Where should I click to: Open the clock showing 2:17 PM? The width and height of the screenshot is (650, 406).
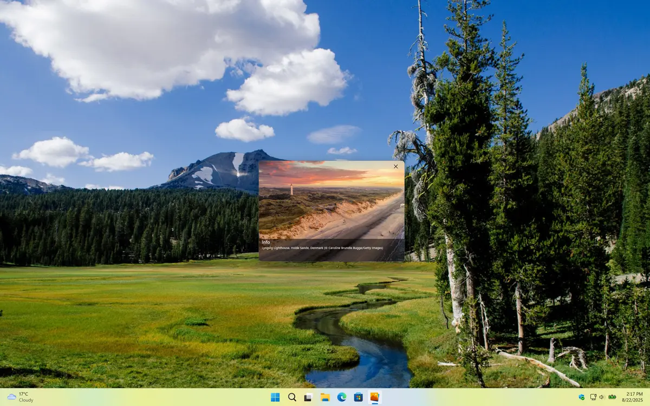coord(634,394)
